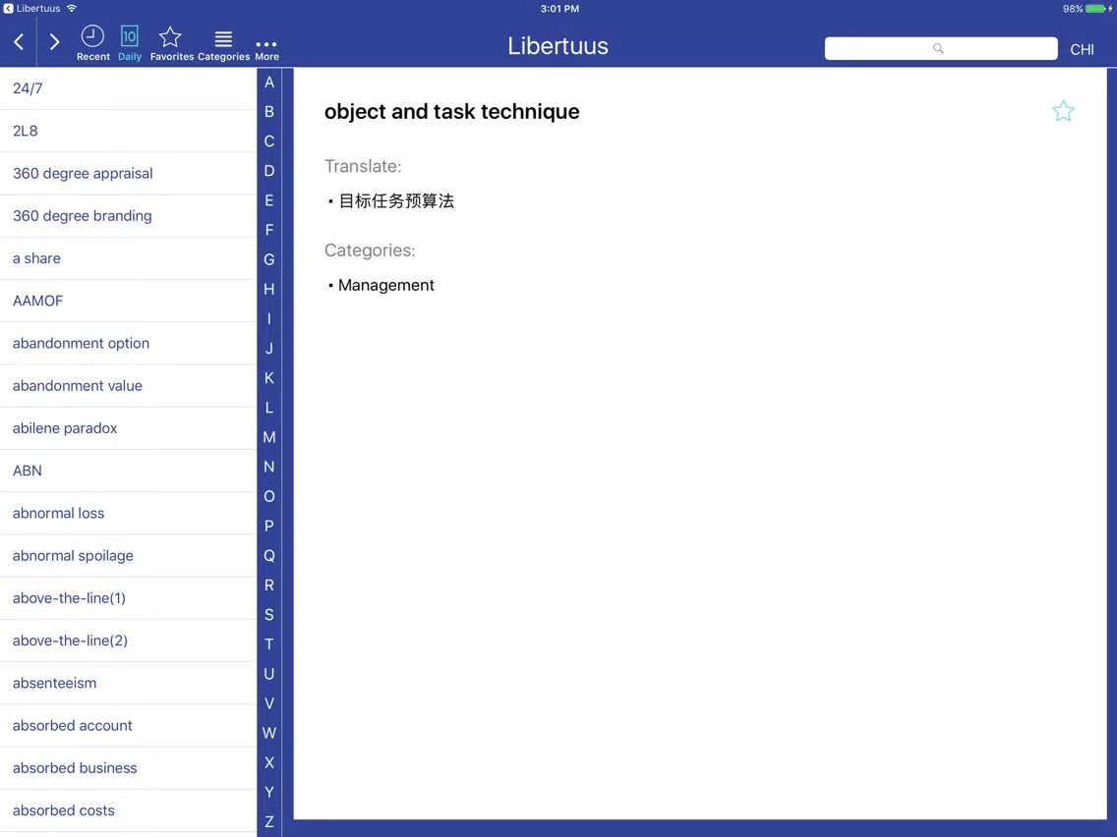
Task: Click the title object and task technique
Action: 451,112
